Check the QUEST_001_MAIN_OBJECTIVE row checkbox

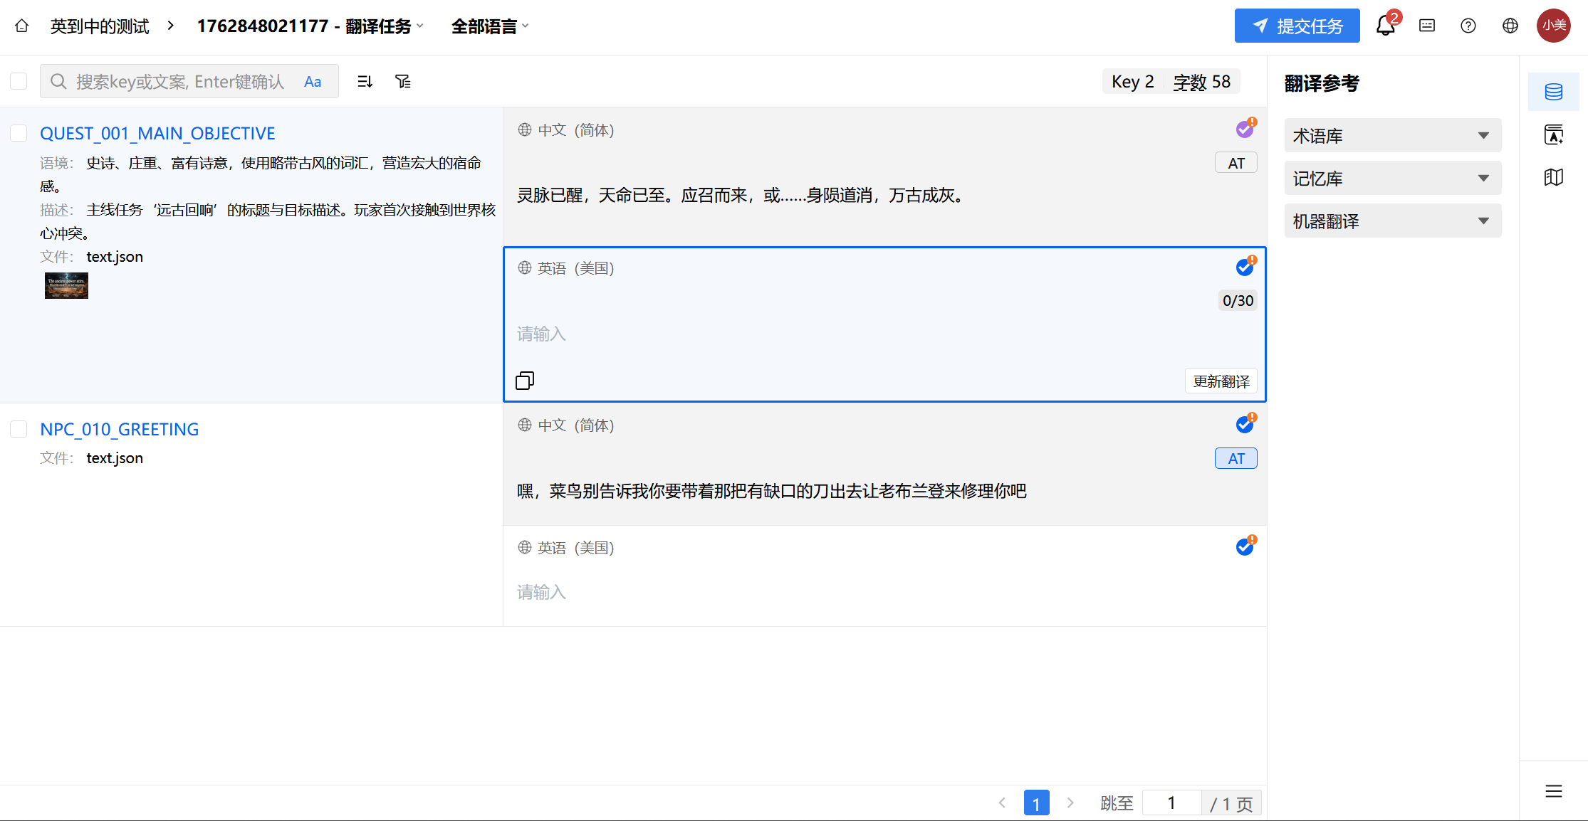[19, 133]
